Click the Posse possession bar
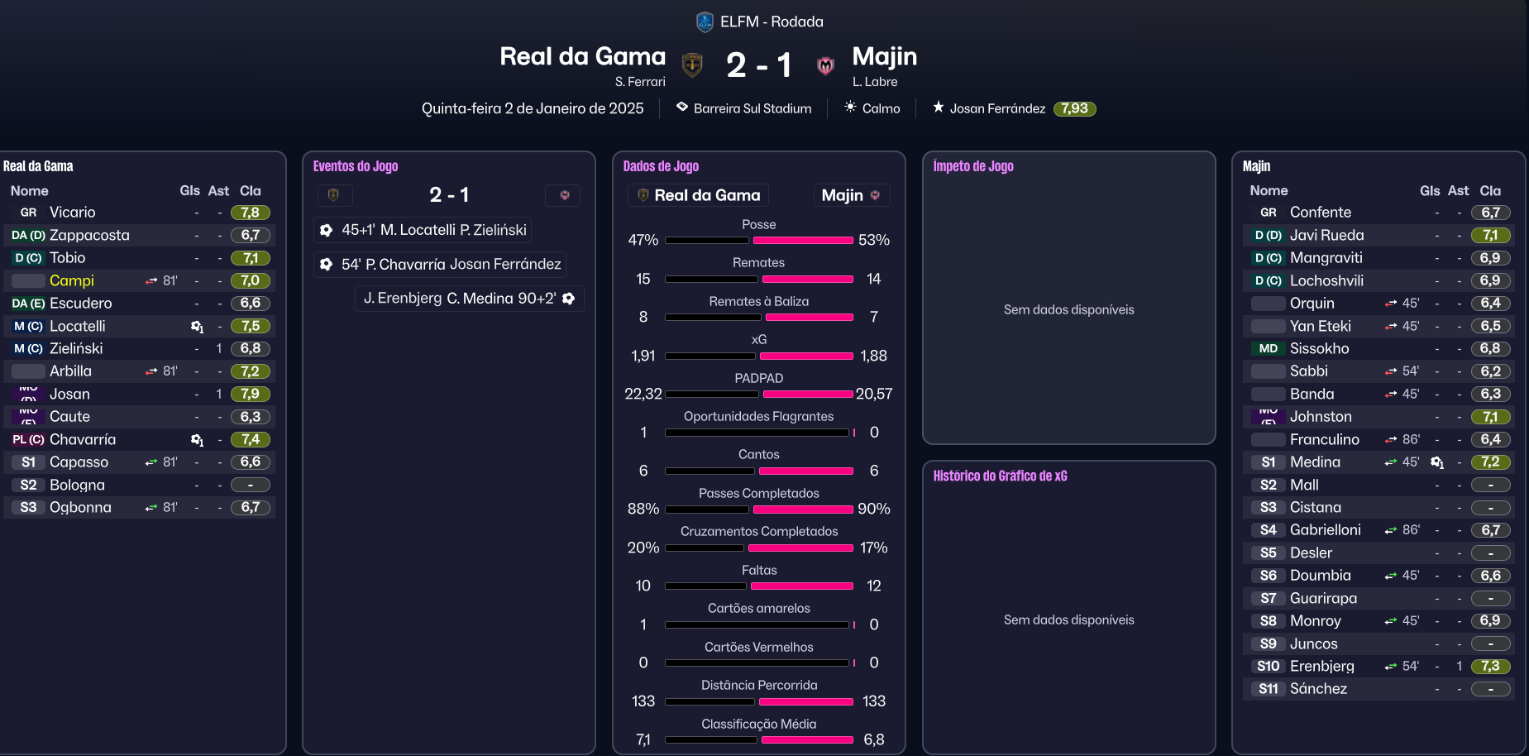This screenshot has width=1529, height=756. pos(758,240)
